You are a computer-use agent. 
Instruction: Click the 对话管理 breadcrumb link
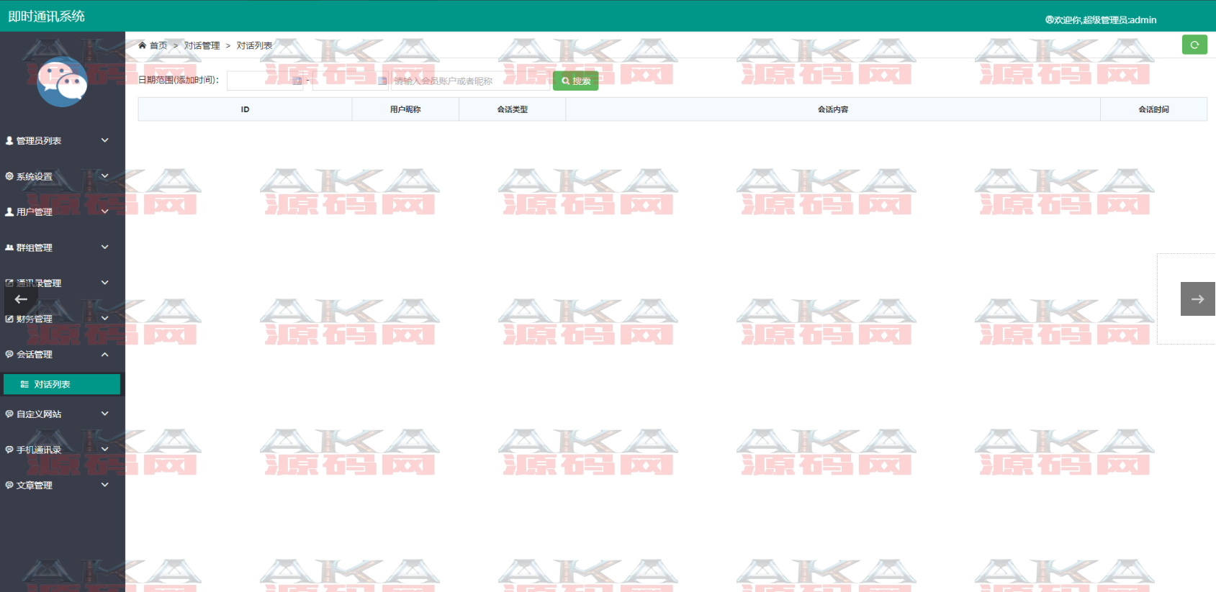pos(202,45)
